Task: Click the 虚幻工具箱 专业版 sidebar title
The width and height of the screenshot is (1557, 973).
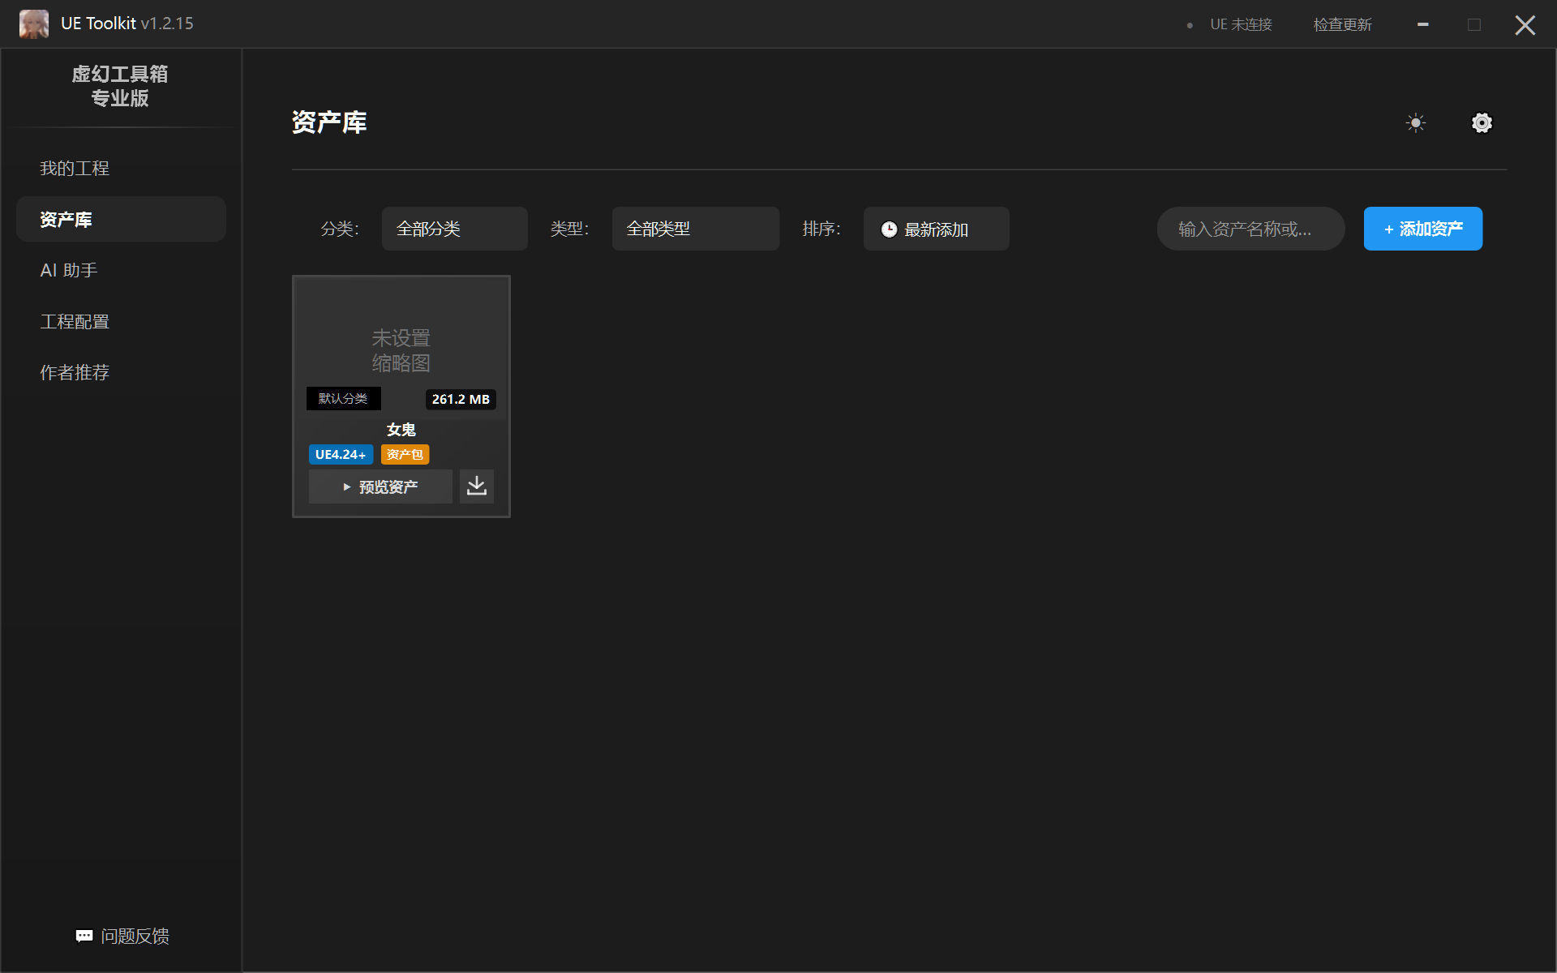Action: (120, 86)
